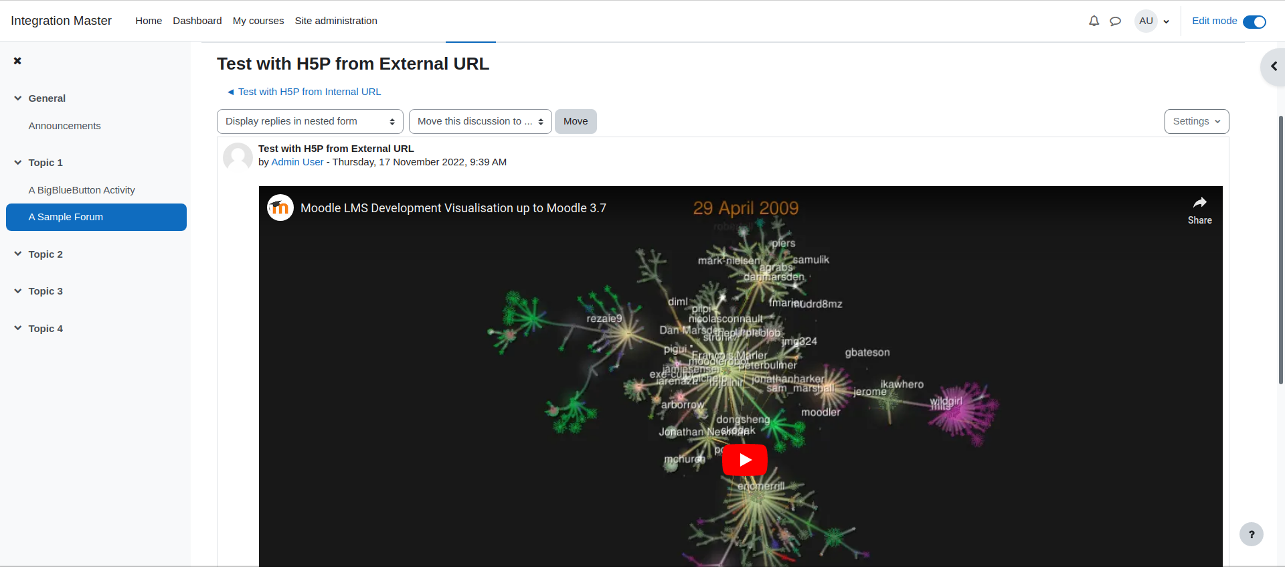Open Announcements in the course index

(64, 126)
